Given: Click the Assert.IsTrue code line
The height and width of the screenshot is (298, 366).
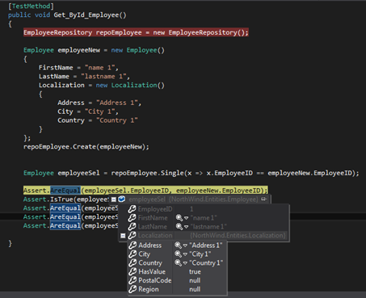Looking at the screenshot, I should (66, 199).
